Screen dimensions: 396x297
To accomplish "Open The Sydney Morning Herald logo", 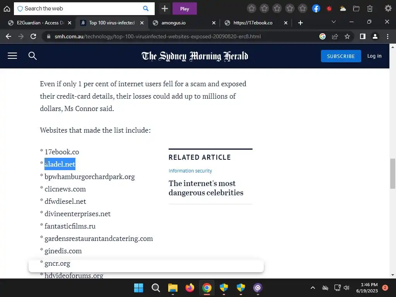I will point(195,56).
